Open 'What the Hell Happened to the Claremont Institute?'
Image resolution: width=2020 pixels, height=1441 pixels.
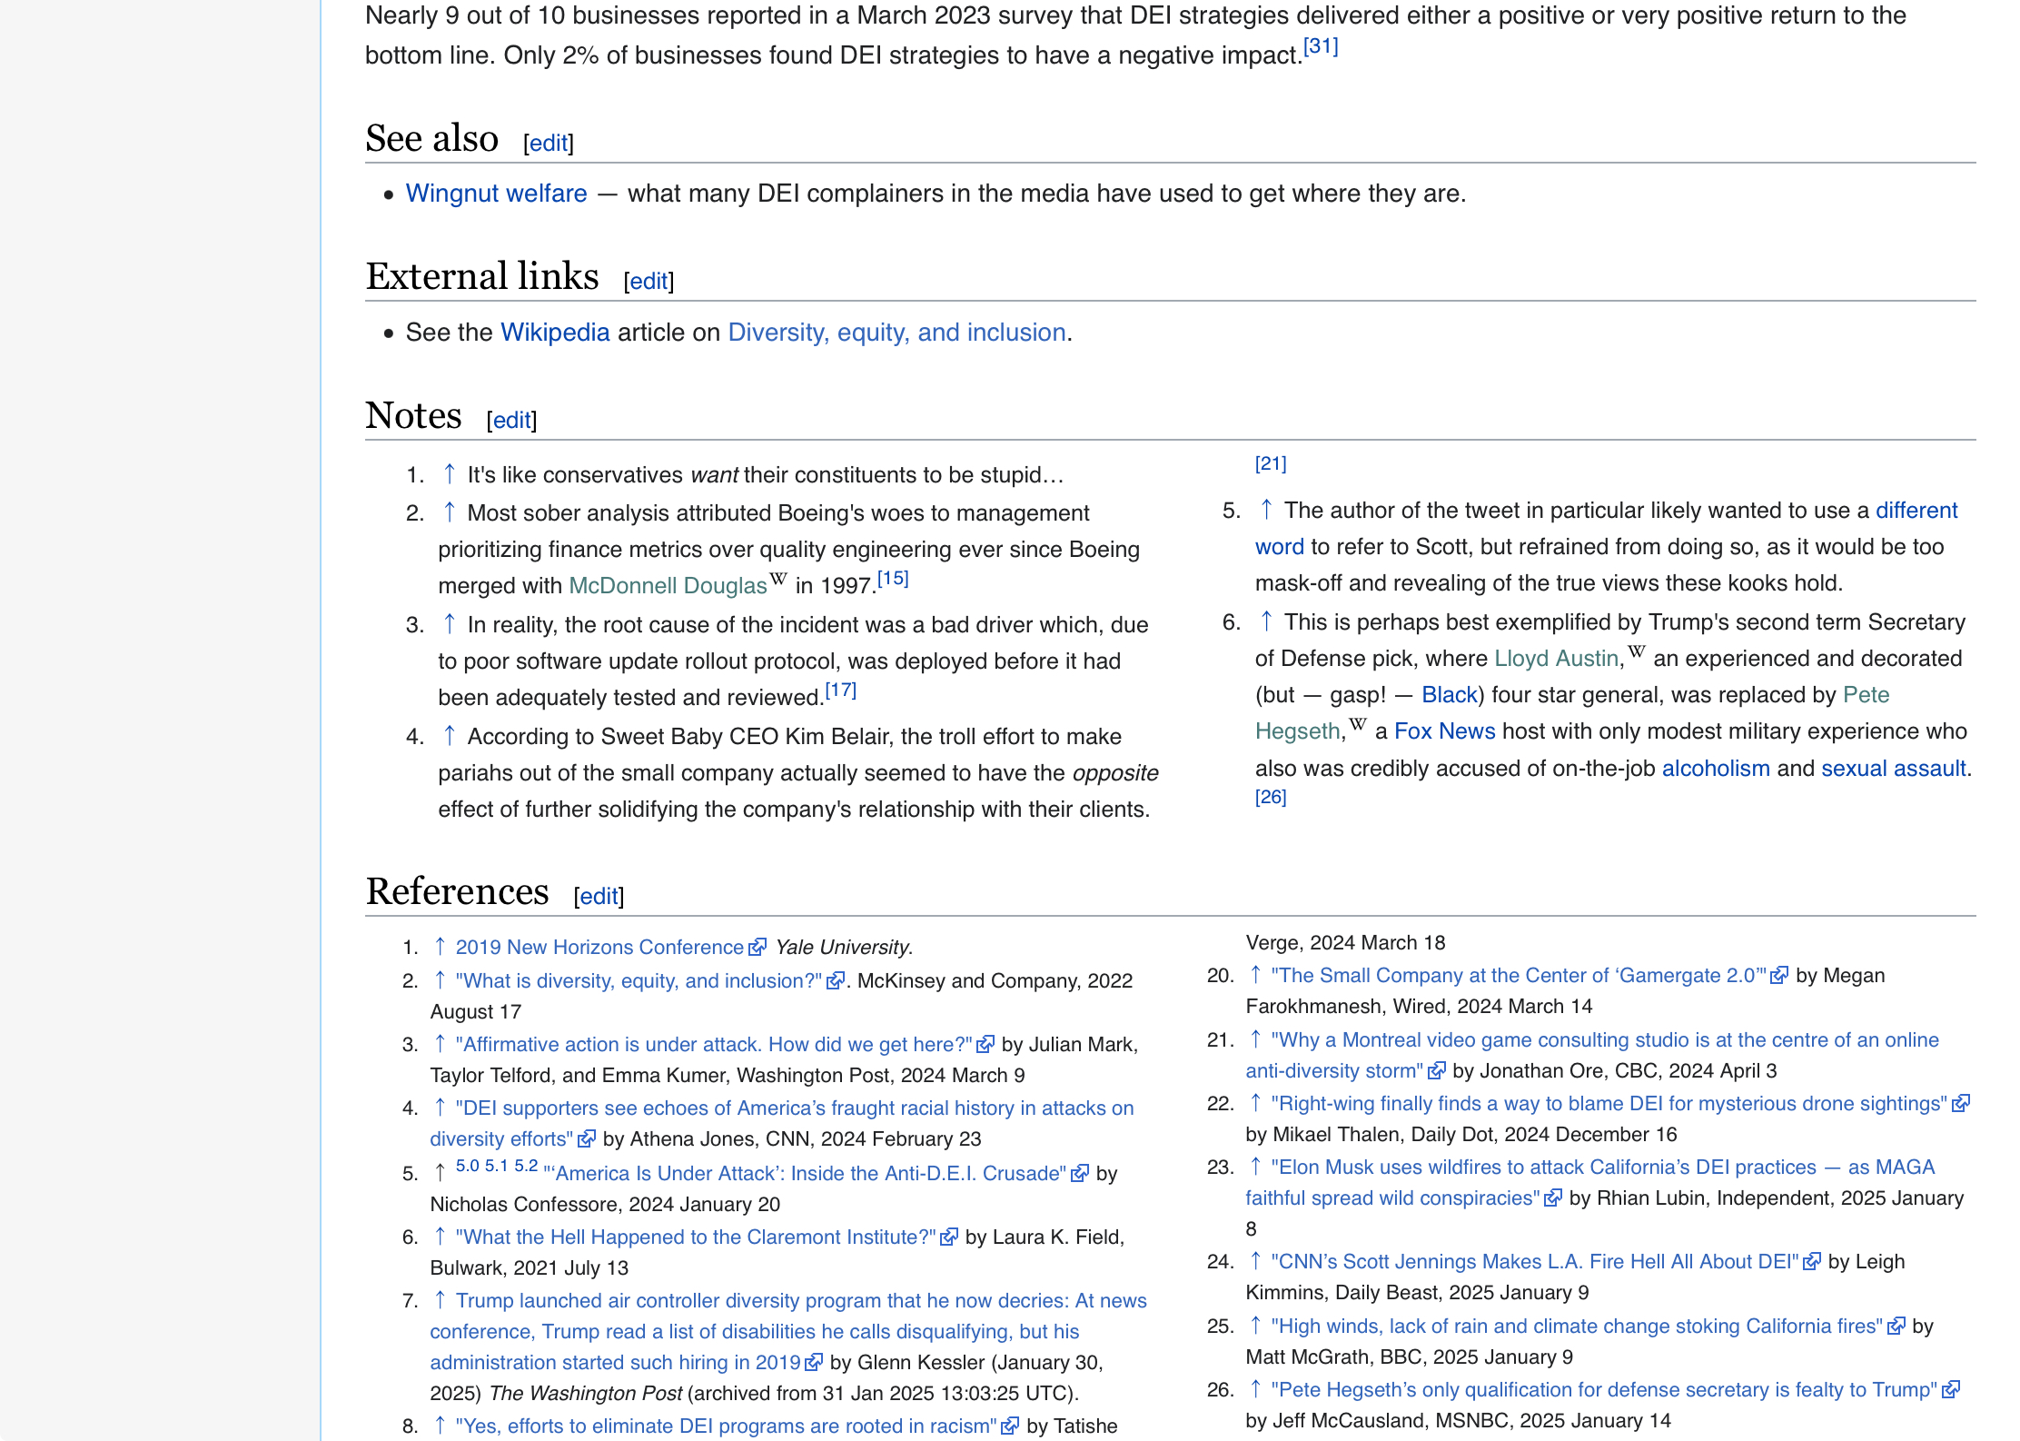click(x=696, y=1237)
